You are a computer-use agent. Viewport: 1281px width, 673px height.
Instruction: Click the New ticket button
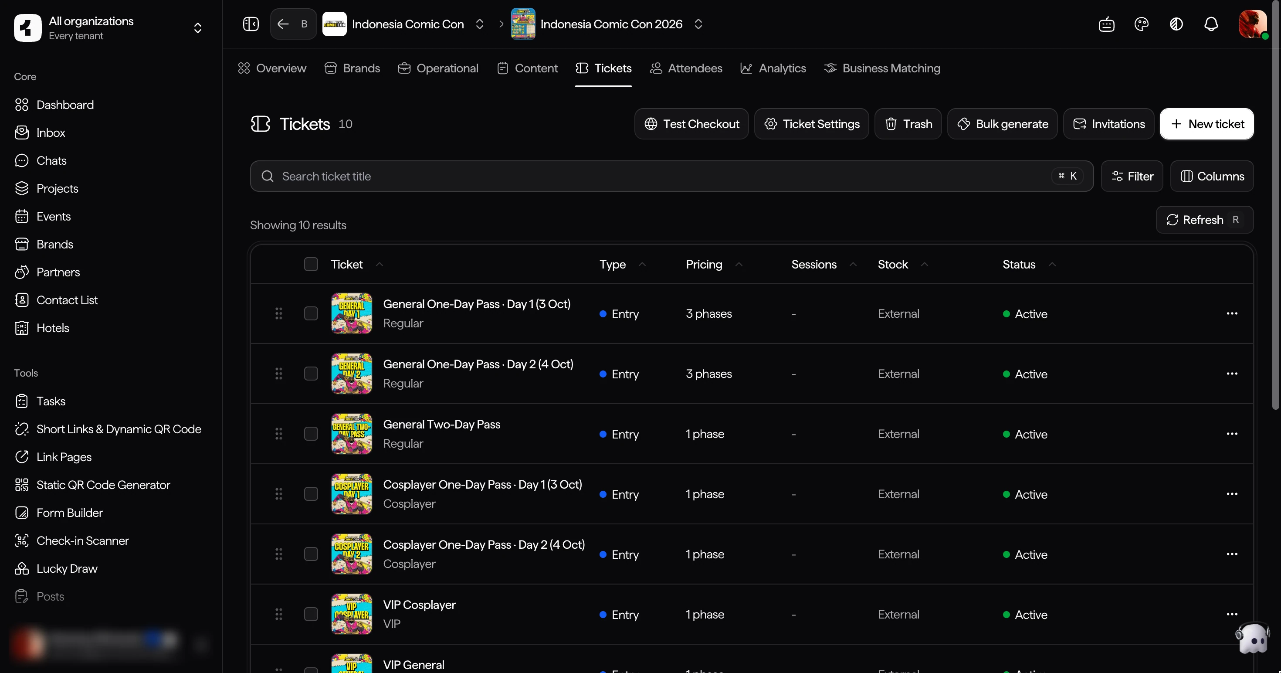pyautogui.click(x=1206, y=124)
